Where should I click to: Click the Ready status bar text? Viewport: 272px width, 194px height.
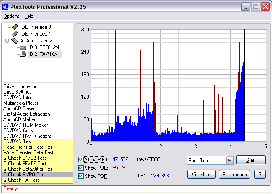(10, 188)
